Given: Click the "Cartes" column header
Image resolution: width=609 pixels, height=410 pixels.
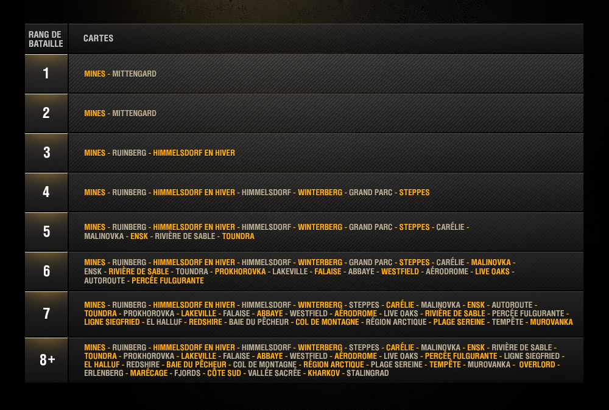Looking at the screenshot, I should 98,39.
